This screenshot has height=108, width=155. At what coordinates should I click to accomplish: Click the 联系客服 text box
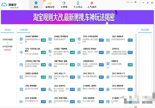[x=146, y=64]
